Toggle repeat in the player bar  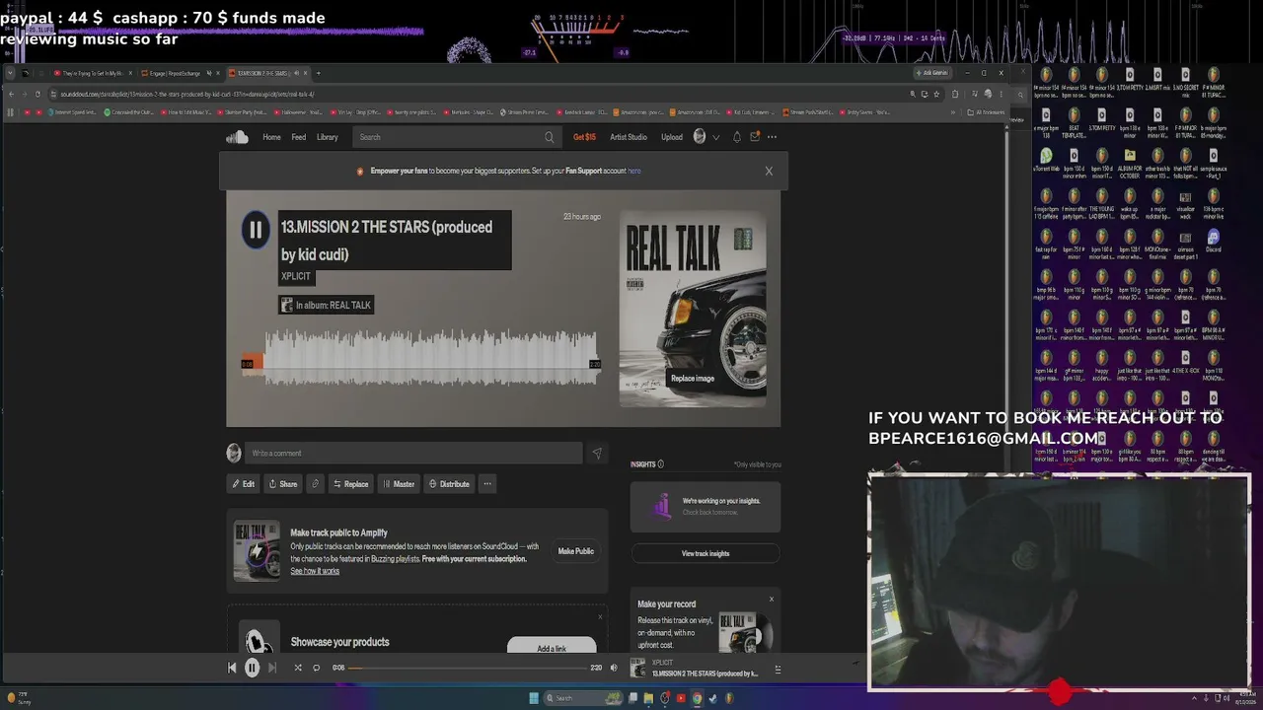[x=317, y=668]
